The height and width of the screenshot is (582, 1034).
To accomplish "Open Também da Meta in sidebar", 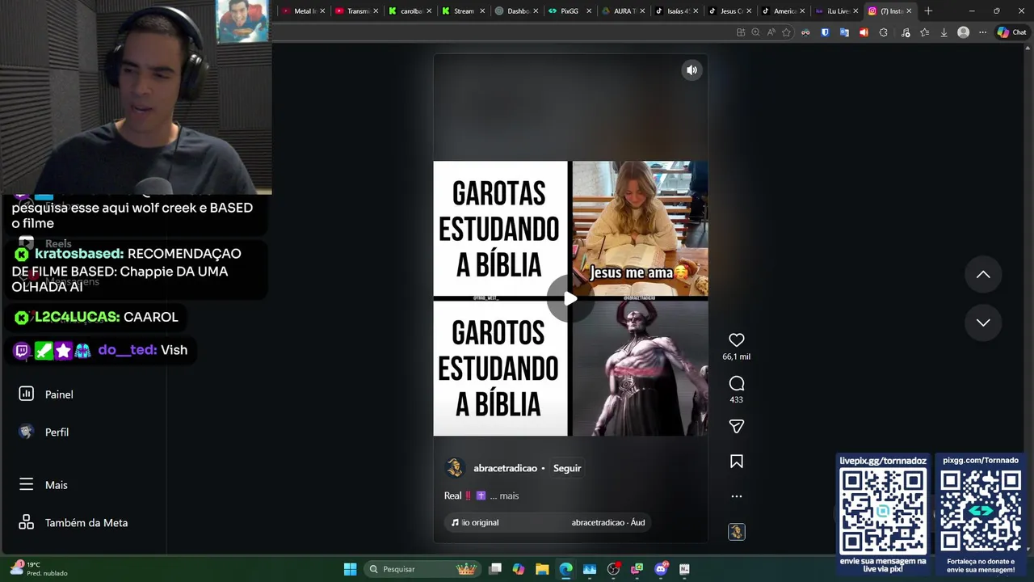I will 86,523.
